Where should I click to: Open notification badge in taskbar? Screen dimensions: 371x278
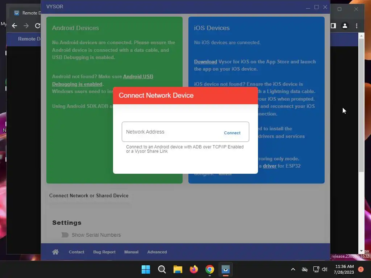[x=361, y=269]
